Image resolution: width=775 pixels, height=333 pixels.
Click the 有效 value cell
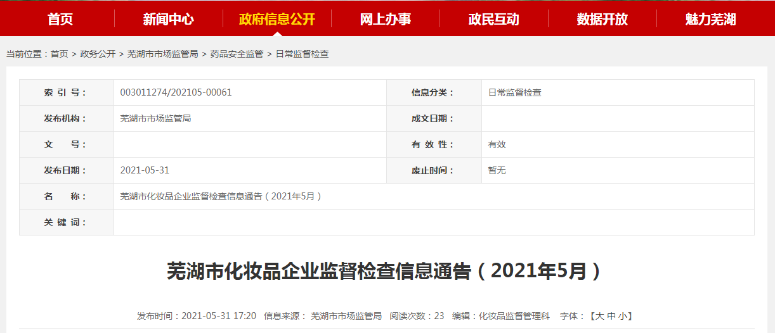pyautogui.click(x=618, y=144)
